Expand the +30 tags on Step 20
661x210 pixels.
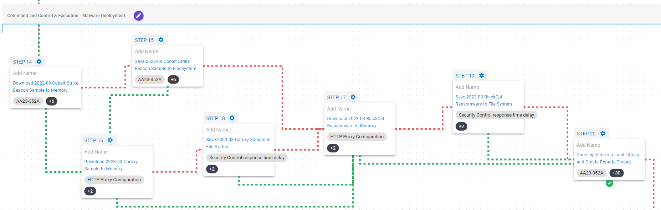click(616, 173)
